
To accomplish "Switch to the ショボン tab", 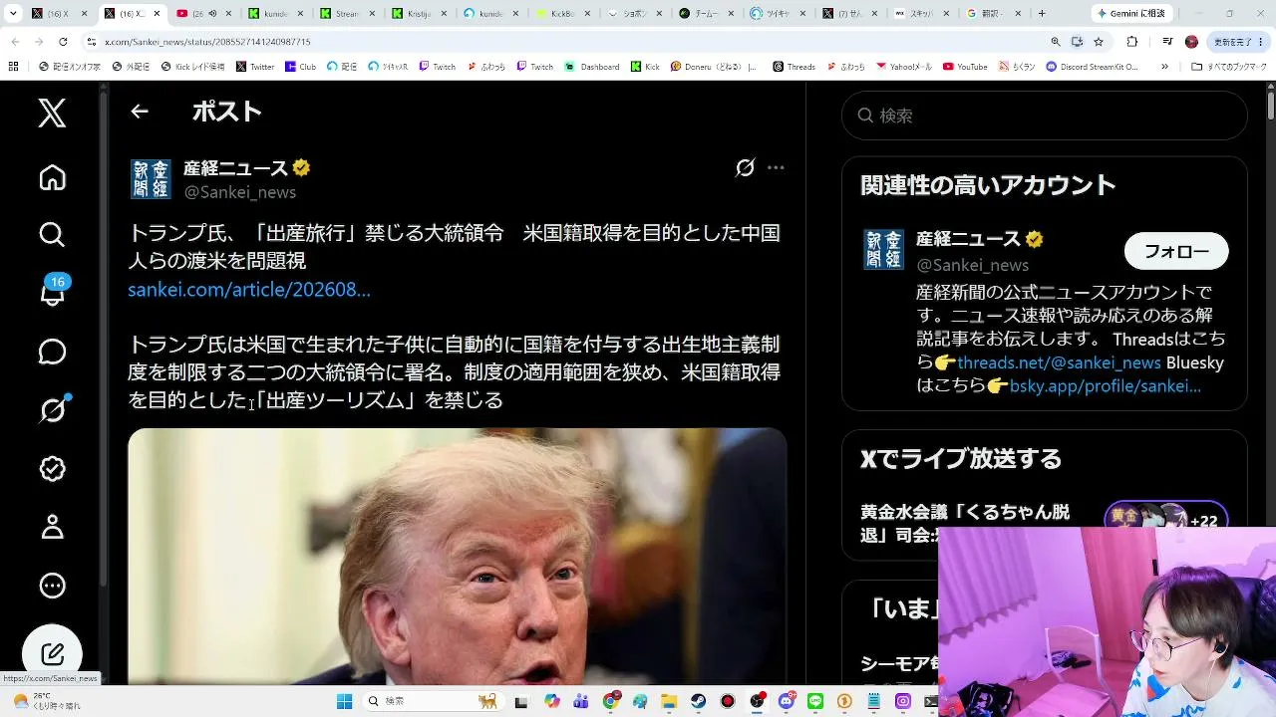I will tap(633, 14).
